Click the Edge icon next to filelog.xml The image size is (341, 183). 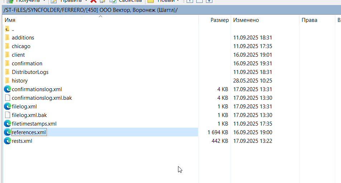(x=8, y=106)
